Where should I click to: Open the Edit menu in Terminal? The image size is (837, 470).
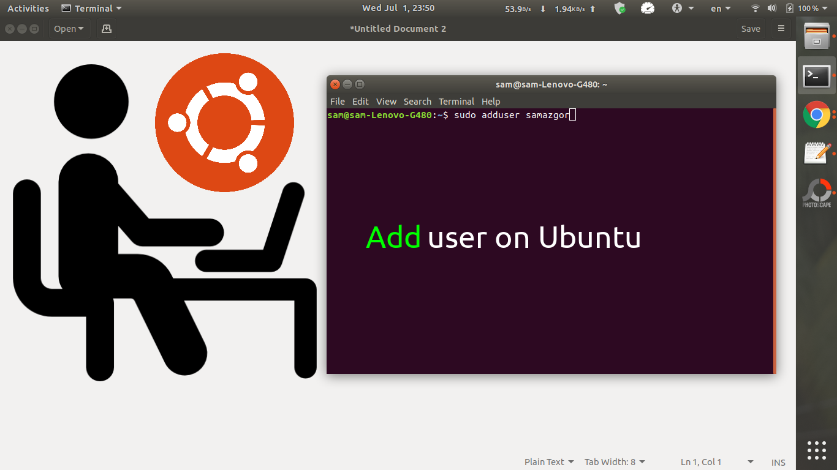pos(360,101)
